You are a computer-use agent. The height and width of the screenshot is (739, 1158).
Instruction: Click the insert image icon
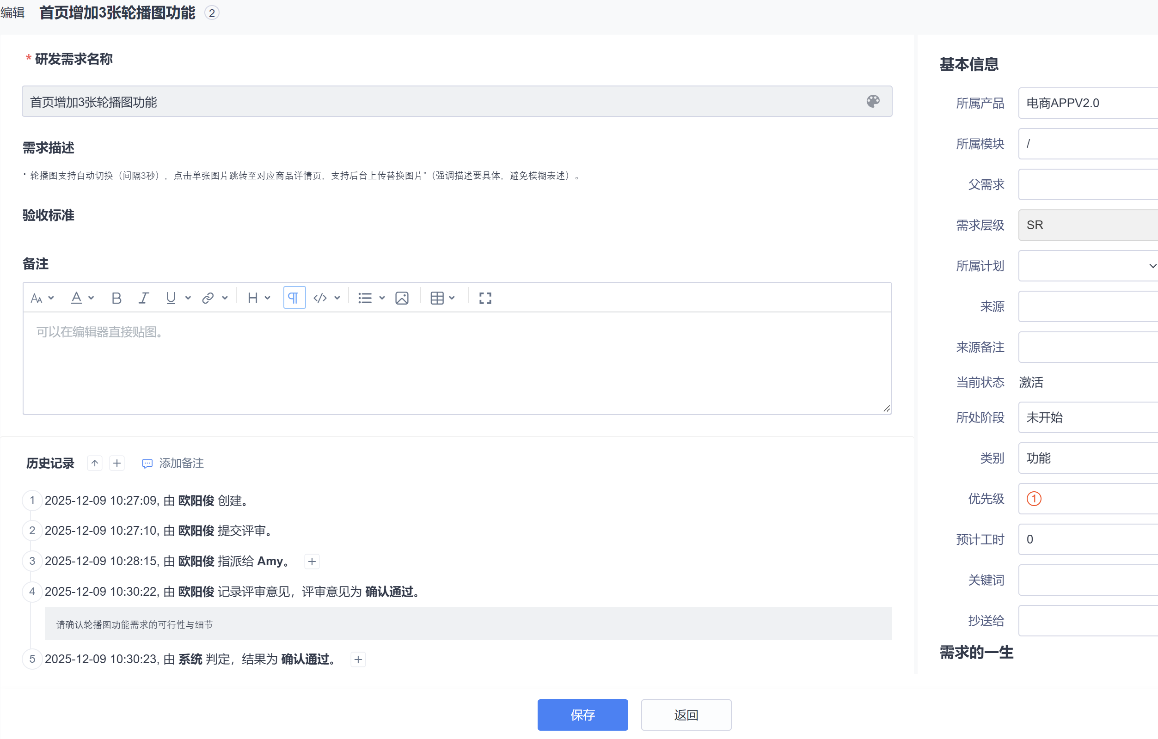tap(402, 298)
